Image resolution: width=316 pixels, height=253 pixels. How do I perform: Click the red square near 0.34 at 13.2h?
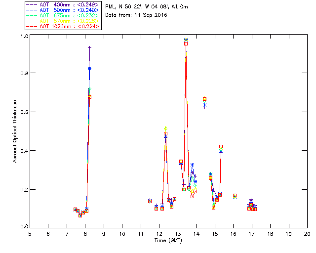[x=181, y=162]
